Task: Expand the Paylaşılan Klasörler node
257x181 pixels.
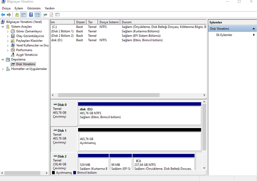Action: (x=8, y=41)
